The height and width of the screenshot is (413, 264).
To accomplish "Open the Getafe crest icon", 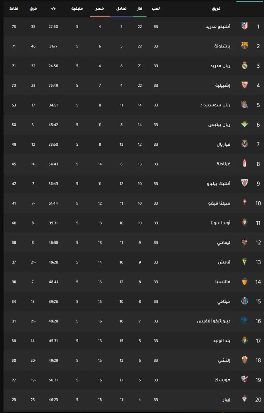I will (x=244, y=301).
